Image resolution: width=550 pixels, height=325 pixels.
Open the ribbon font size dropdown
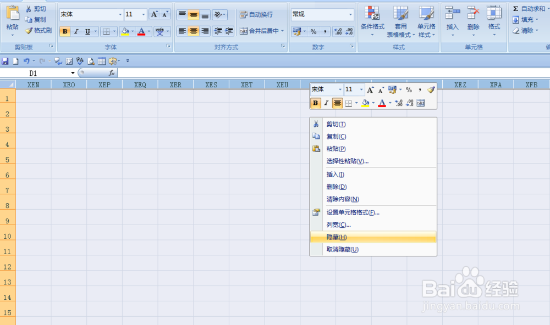143,14
